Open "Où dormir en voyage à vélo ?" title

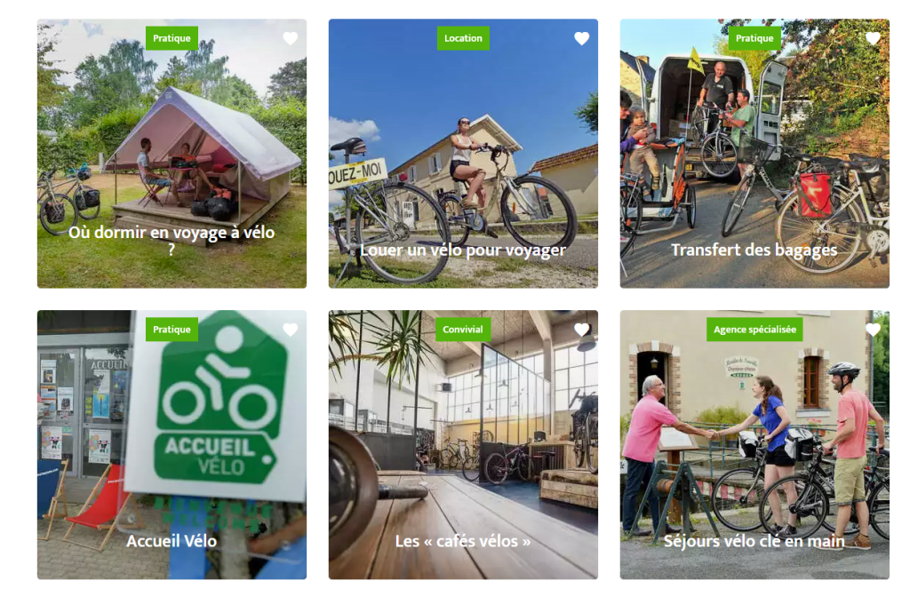tap(172, 240)
